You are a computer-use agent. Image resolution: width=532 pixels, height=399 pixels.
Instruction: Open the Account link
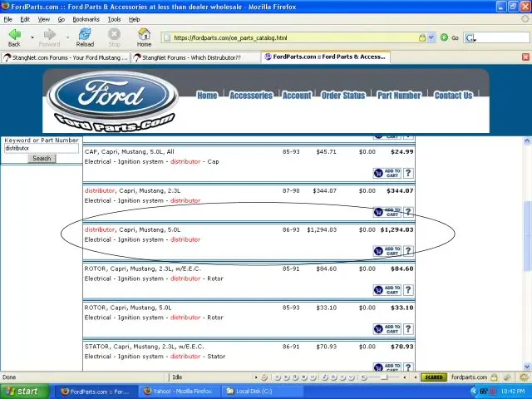tap(297, 96)
